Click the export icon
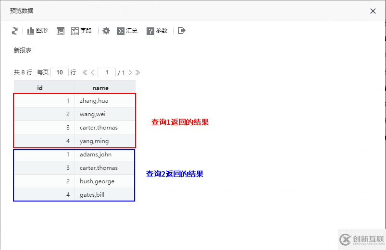The image size is (386, 250). [x=182, y=31]
